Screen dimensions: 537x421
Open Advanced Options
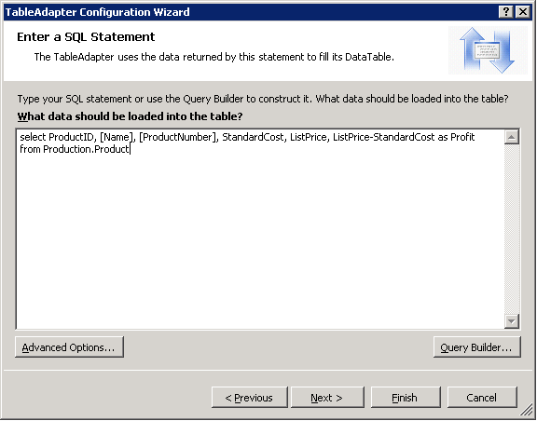[69, 347]
